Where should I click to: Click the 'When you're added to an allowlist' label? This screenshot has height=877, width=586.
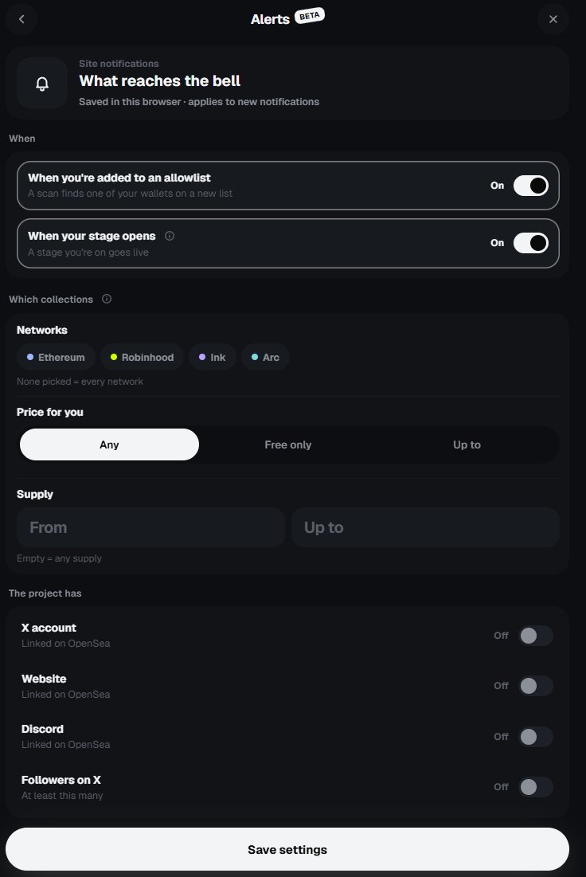[x=119, y=178]
